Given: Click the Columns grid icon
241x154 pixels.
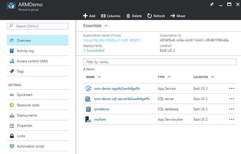Looking at the screenshot, I should [103, 16].
